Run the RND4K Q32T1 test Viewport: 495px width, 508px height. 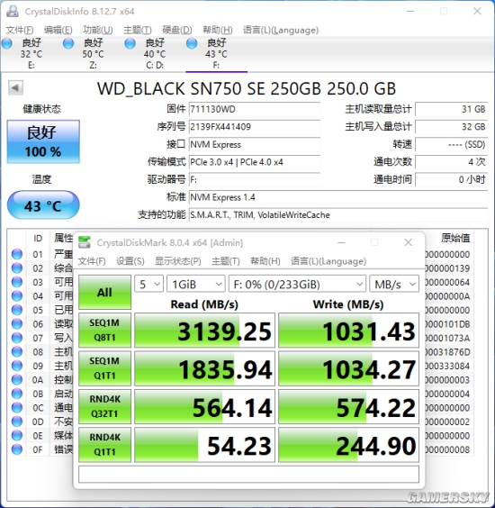(104, 406)
